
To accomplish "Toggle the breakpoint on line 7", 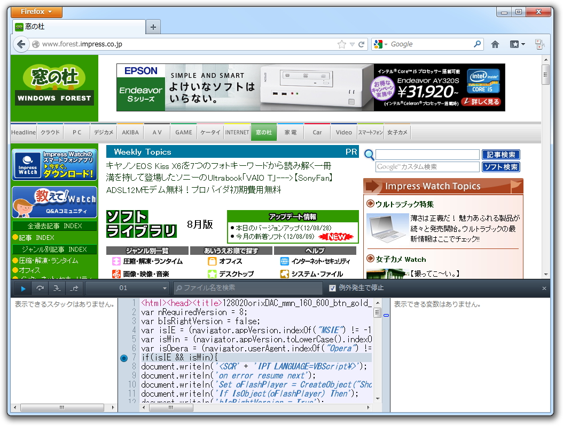I will [x=124, y=358].
